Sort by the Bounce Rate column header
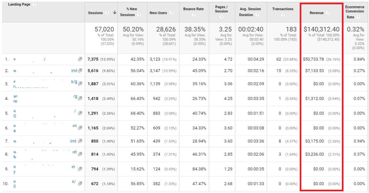This screenshot has height=193, width=369. (x=193, y=9)
